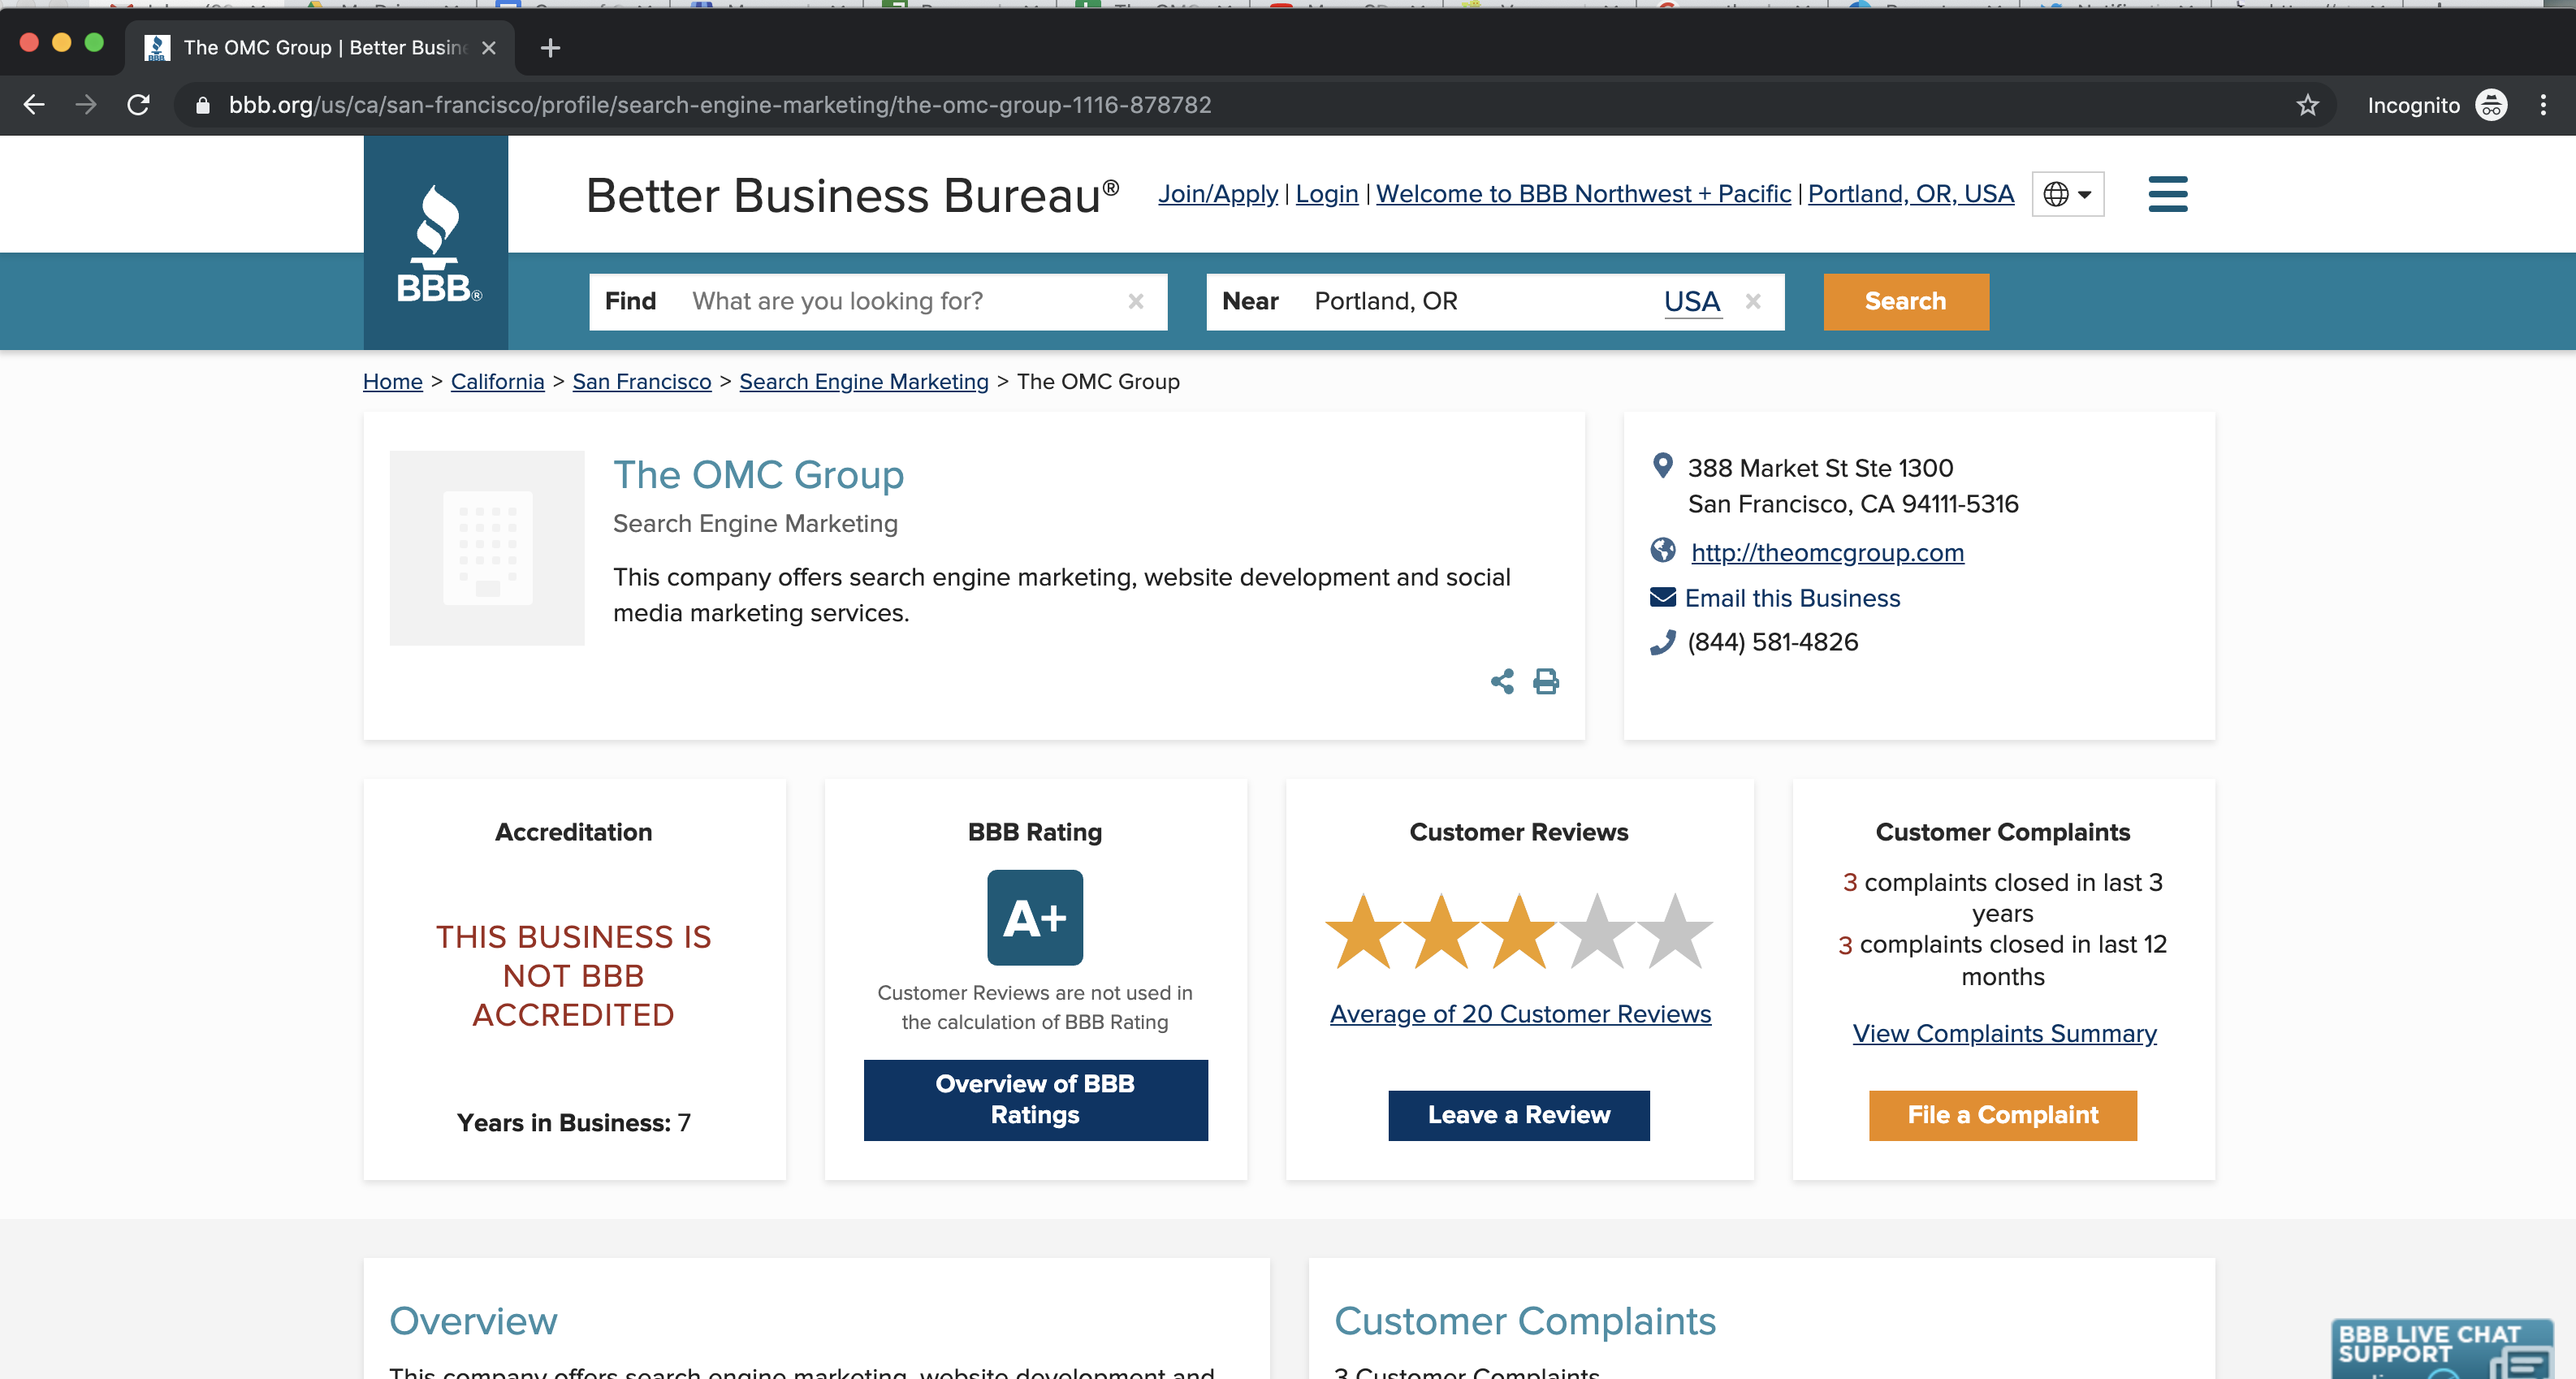Open the globe language selector dropdown

click(2067, 194)
